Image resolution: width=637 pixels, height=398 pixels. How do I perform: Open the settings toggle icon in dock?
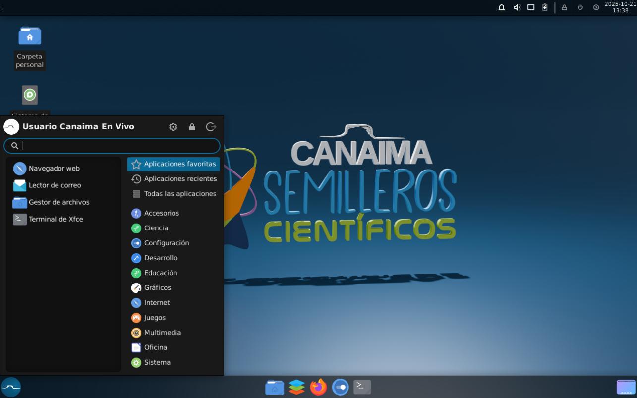point(340,387)
